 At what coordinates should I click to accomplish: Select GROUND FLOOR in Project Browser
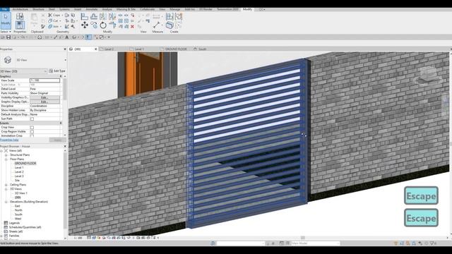(25, 163)
